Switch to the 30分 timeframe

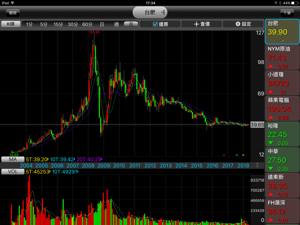[73, 24]
